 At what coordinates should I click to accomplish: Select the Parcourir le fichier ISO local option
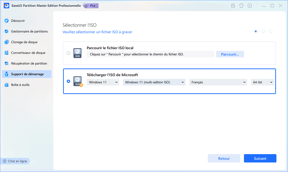click(68, 53)
